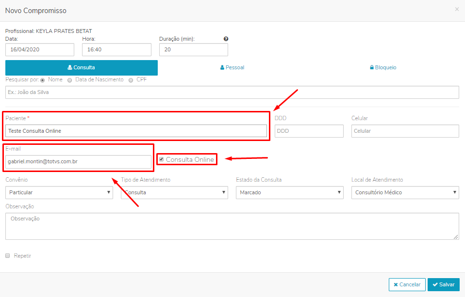465x297 pixels.
Task: Click the Cancelar button
Action: point(407,284)
